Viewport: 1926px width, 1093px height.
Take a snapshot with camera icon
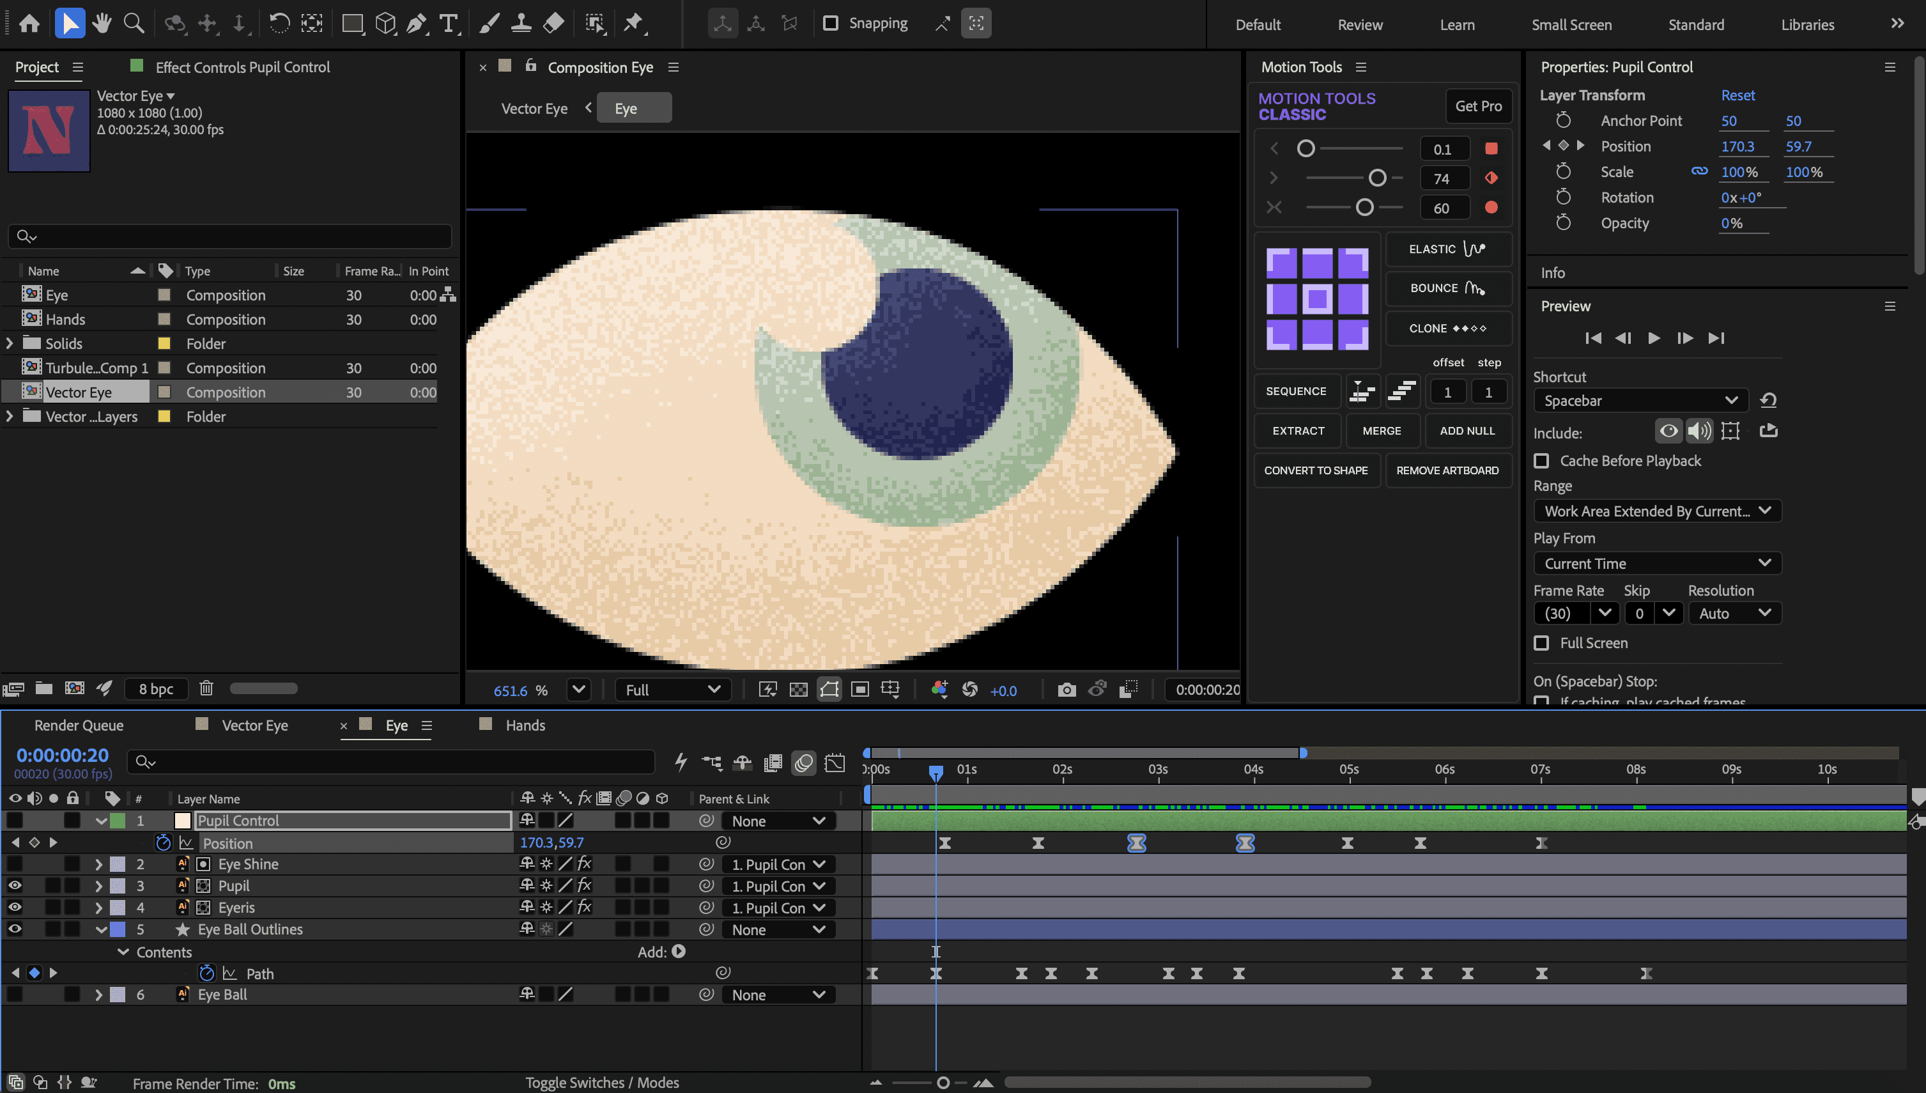tap(1066, 689)
